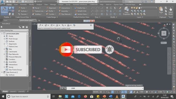The height and width of the screenshot is (99, 176).
Task: Click the command line customize wrench icon
Action: tap(65, 88)
